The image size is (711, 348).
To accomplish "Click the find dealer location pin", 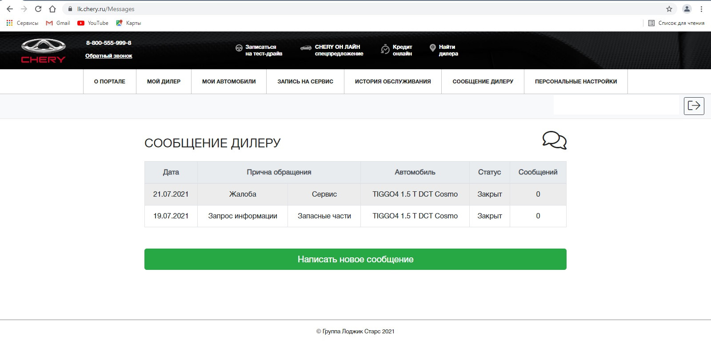I will click(x=433, y=48).
